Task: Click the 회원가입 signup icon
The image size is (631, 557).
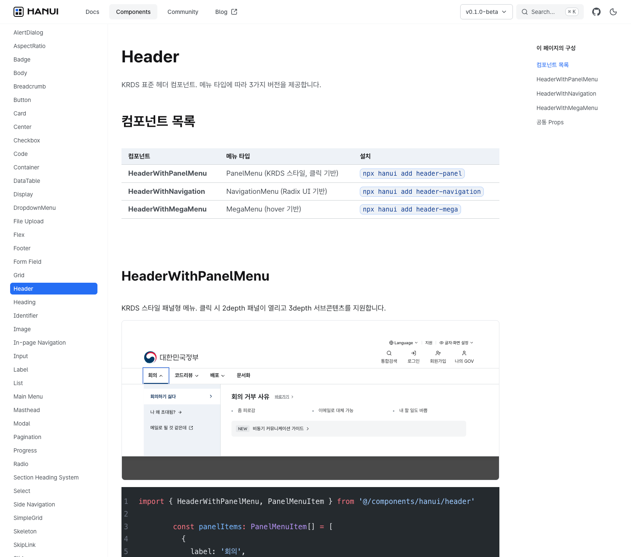Action: click(x=438, y=353)
